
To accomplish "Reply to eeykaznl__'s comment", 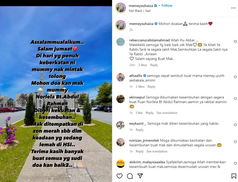I will click(x=140, y=130).
